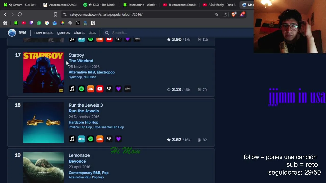Screen dimensions: 326x183
Task: Switch to Stream - Kick Dashboard tab
Action: [x=20, y=5]
